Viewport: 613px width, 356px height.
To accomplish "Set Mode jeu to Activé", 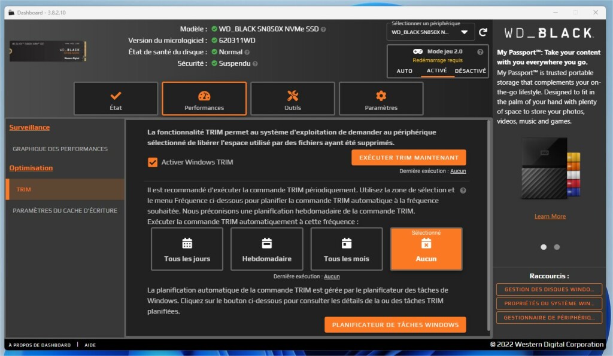I will (436, 71).
